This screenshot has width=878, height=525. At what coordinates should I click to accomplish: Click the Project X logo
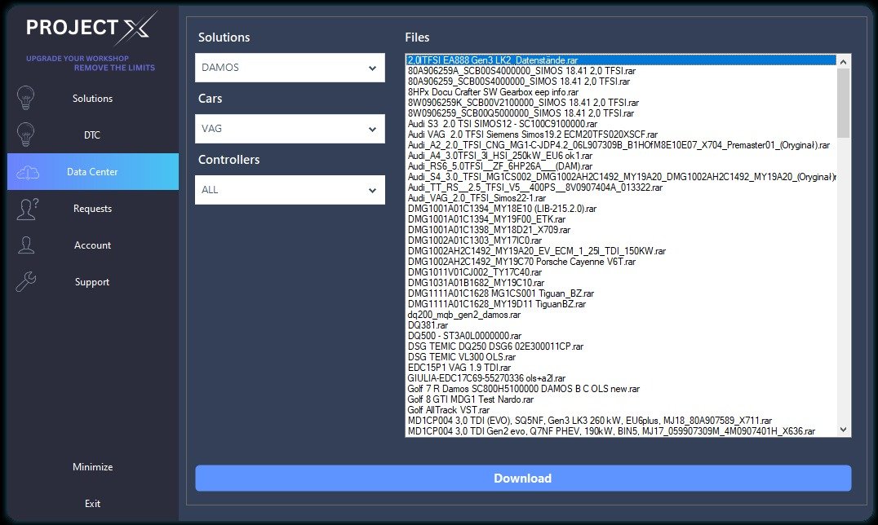click(91, 28)
